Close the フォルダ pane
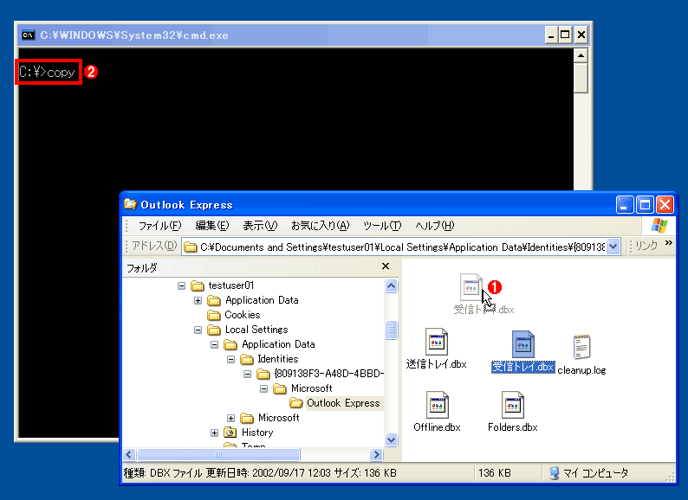 pos(386,266)
